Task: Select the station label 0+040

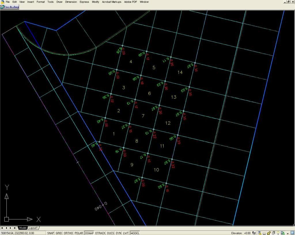Action: coord(101,206)
